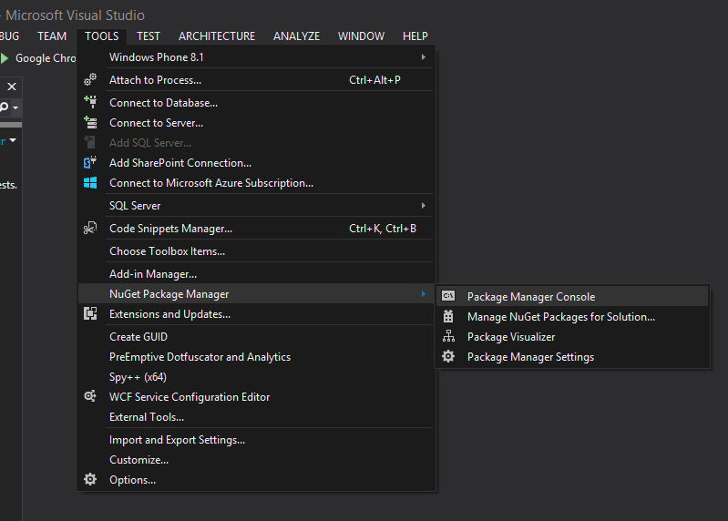Click the Package Manager Settings gear icon
This screenshot has width=728, height=521.
click(x=448, y=356)
